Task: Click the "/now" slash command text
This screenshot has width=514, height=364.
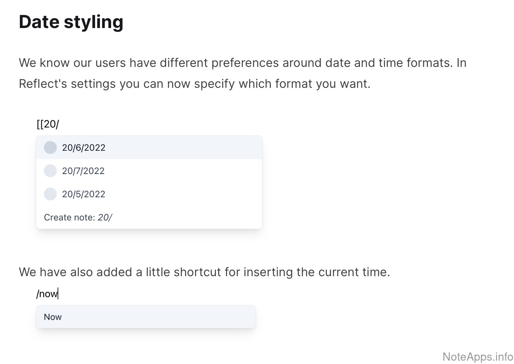Action: pos(47,294)
